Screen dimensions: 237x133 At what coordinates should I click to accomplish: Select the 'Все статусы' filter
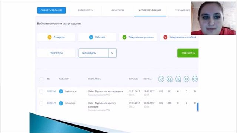pos(56,53)
